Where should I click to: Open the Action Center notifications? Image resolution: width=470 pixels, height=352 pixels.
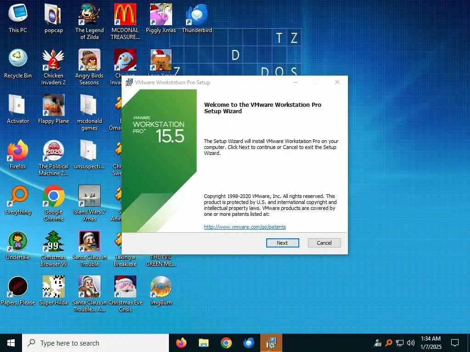[455, 343]
